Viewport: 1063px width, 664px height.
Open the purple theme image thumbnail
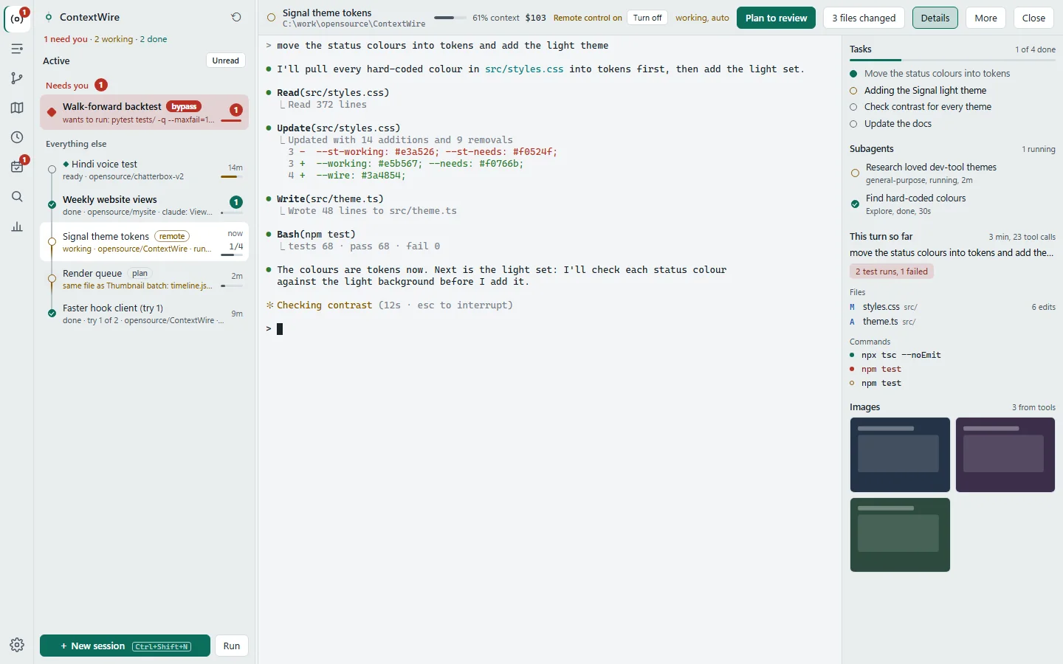point(1005,454)
